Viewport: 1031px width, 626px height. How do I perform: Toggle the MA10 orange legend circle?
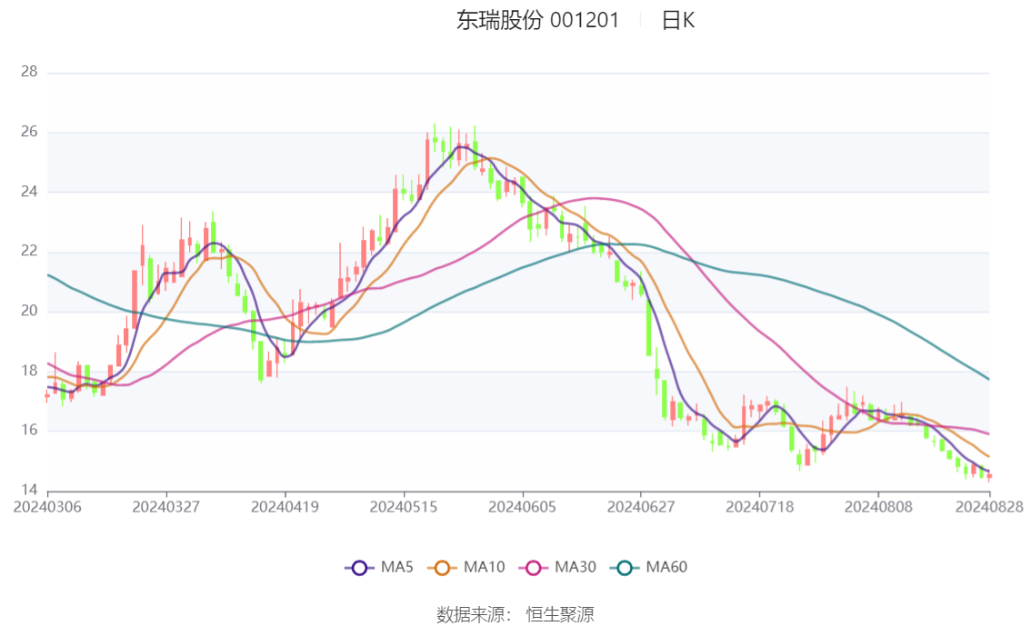(x=442, y=568)
